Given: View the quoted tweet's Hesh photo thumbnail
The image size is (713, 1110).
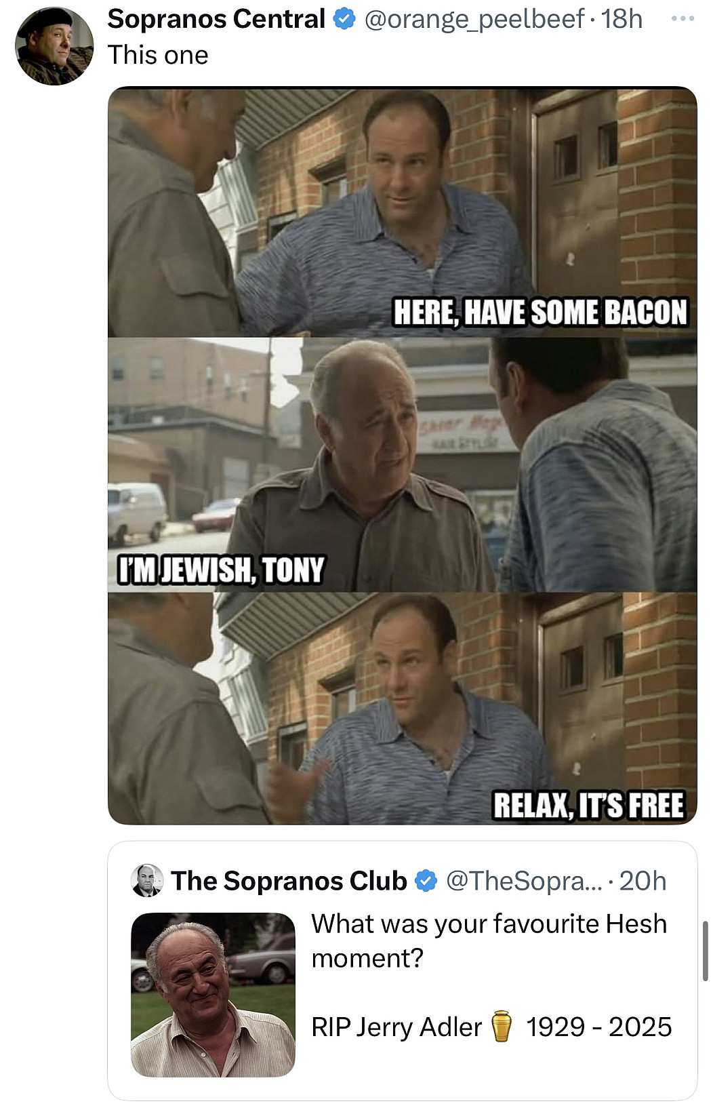Looking at the screenshot, I should 213,995.
